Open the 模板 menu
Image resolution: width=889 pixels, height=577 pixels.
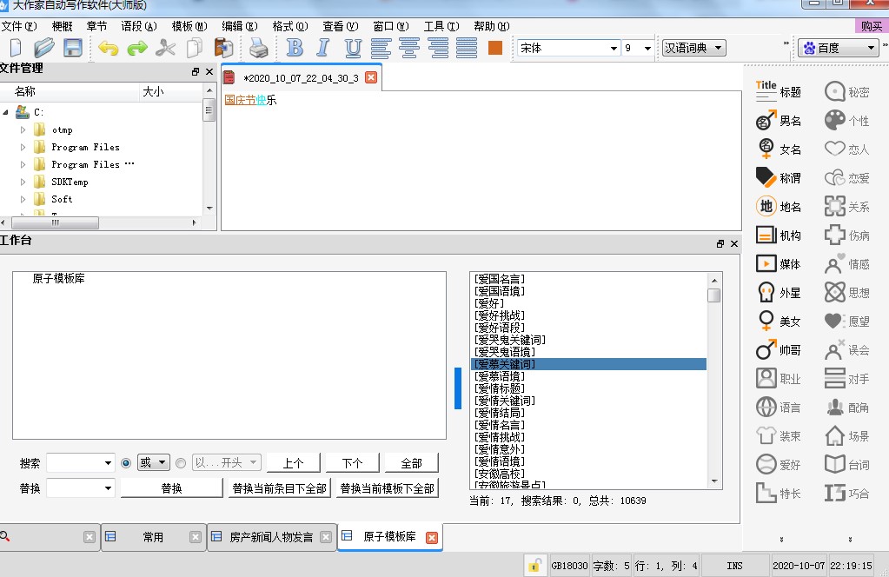[x=189, y=26]
